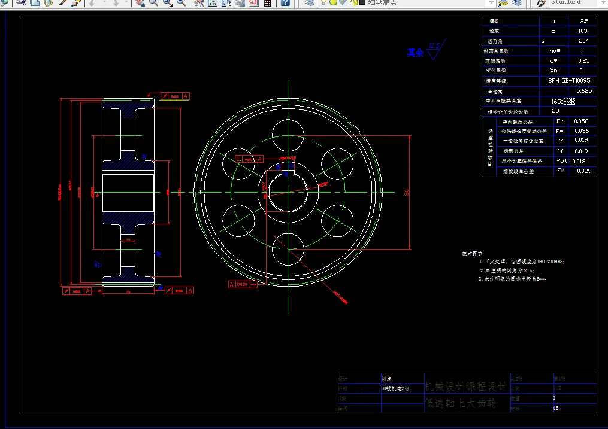Viewport: 608px width, 429px height.
Task: Select the 'Fr' value '0.056'
Action: click(581, 121)
